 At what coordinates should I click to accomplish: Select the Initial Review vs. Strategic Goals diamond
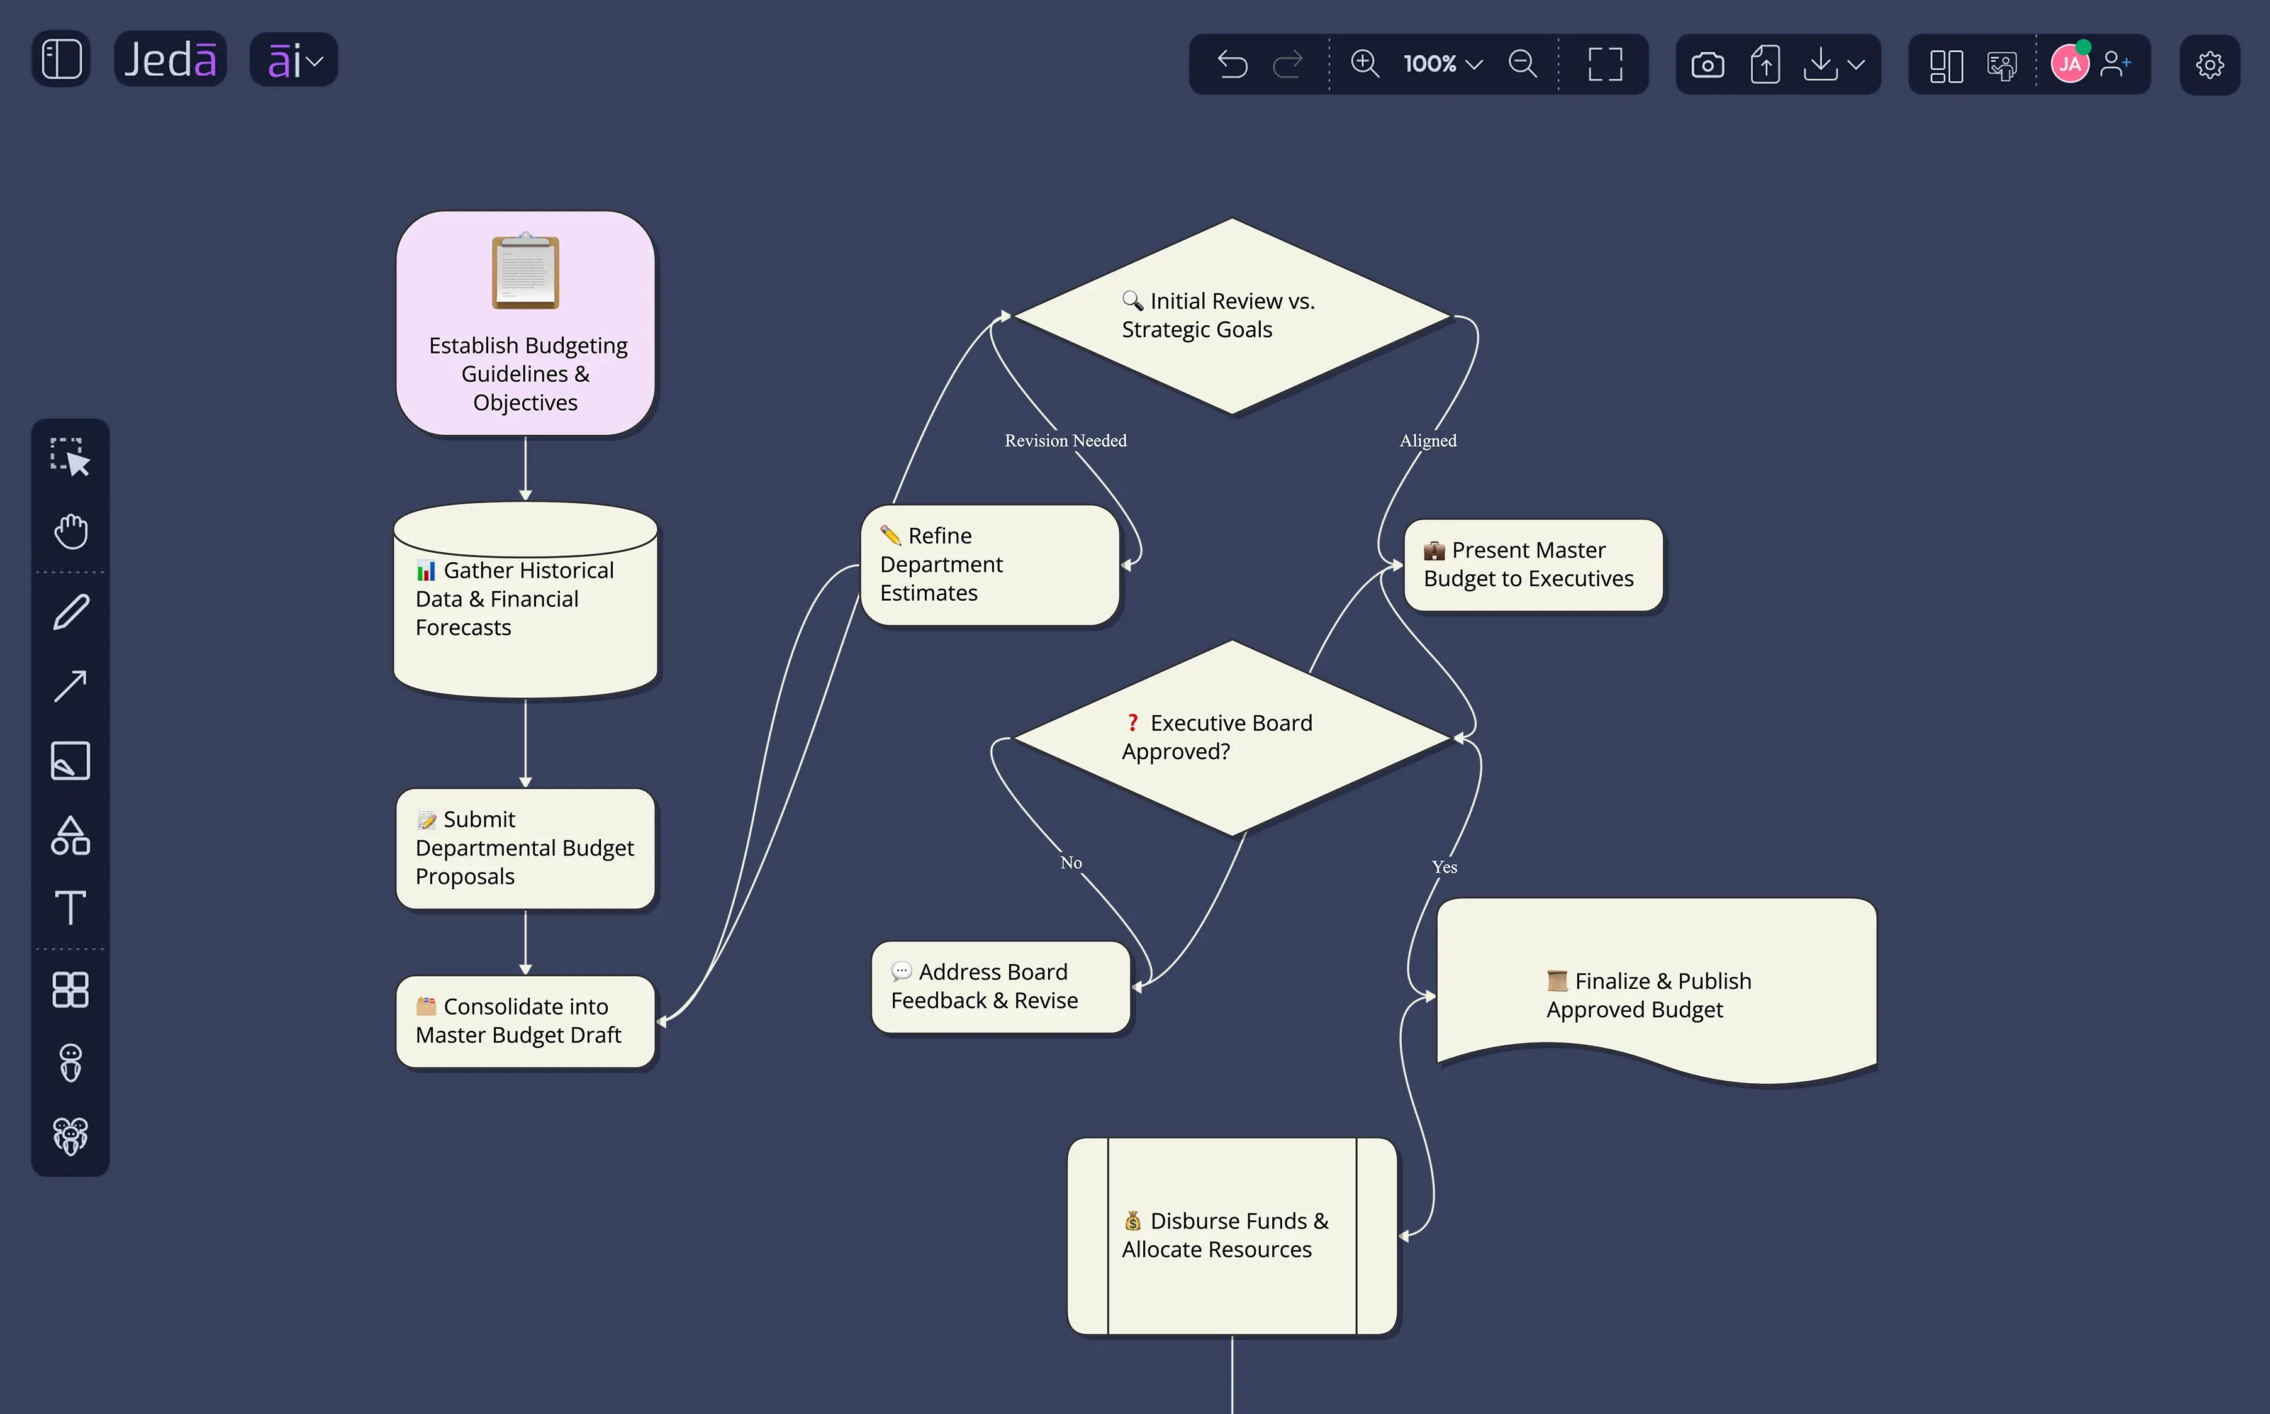tap(1232, 316)
